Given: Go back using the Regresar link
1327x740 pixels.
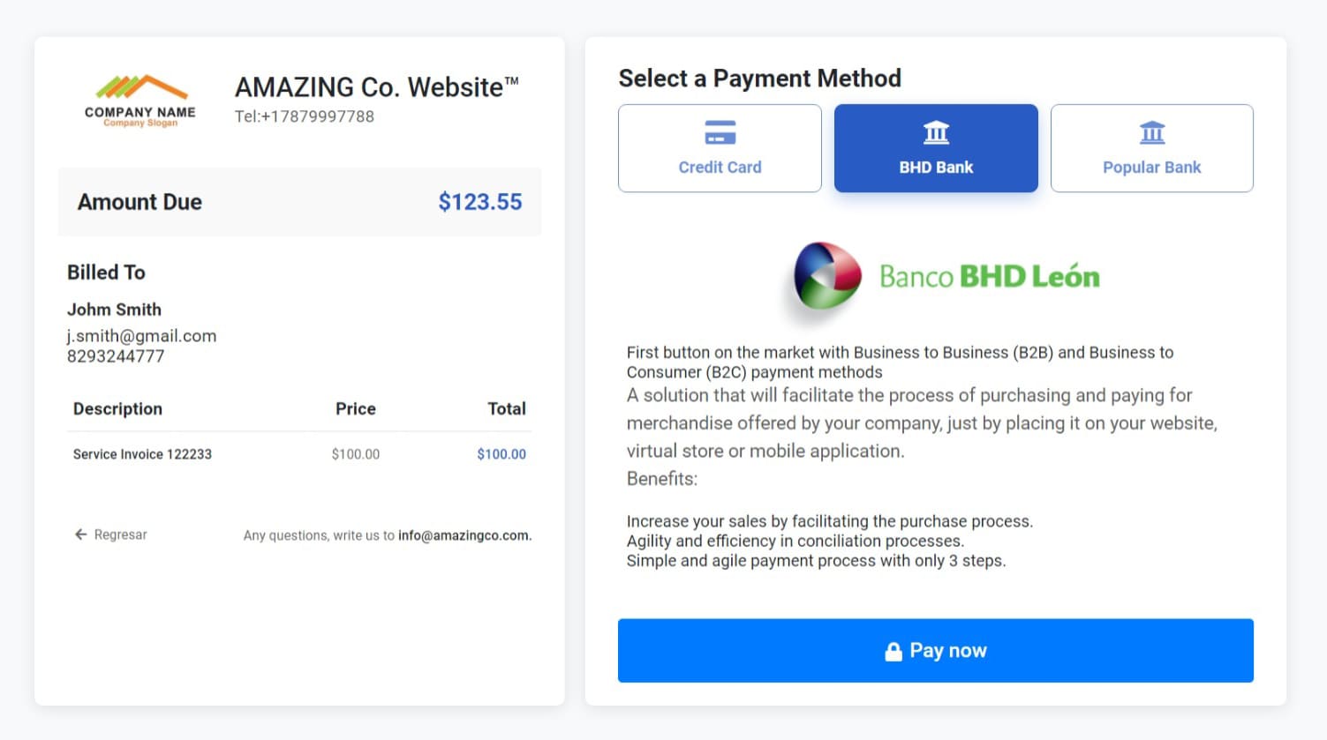Looking at the screenshot, I should [x=120, y=534].
